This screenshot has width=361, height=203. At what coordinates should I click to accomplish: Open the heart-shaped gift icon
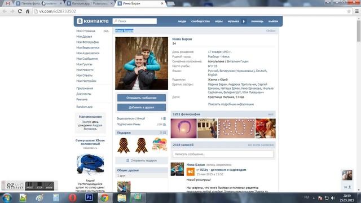tap(160, 144)
